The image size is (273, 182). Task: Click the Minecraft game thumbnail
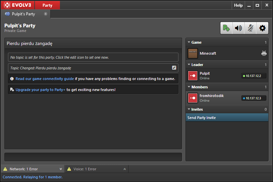tap(193, 53)
